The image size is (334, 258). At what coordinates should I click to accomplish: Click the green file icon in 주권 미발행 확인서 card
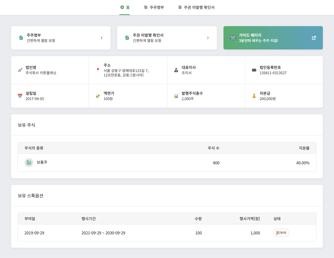click(x=127, y=38)
